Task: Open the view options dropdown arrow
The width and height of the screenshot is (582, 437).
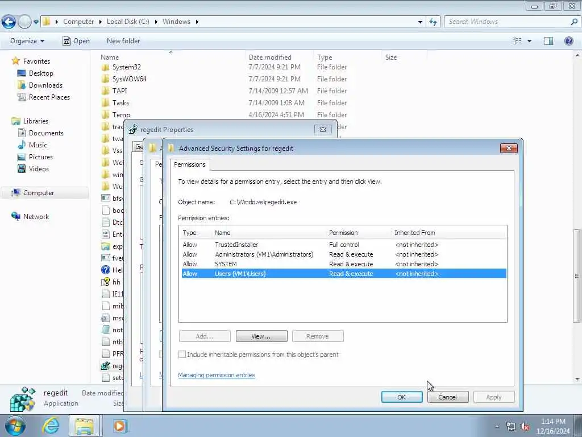Action: [529, 41]
